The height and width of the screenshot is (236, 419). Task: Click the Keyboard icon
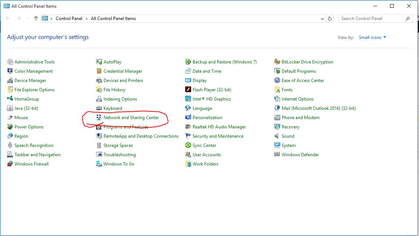tap(99, 108)
